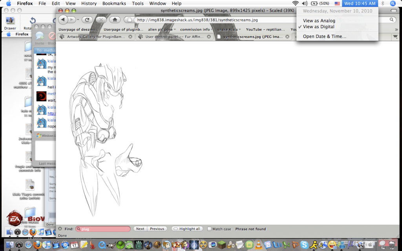
Task: Open Microsoft Excel from the dock
Action: [286, 245]
